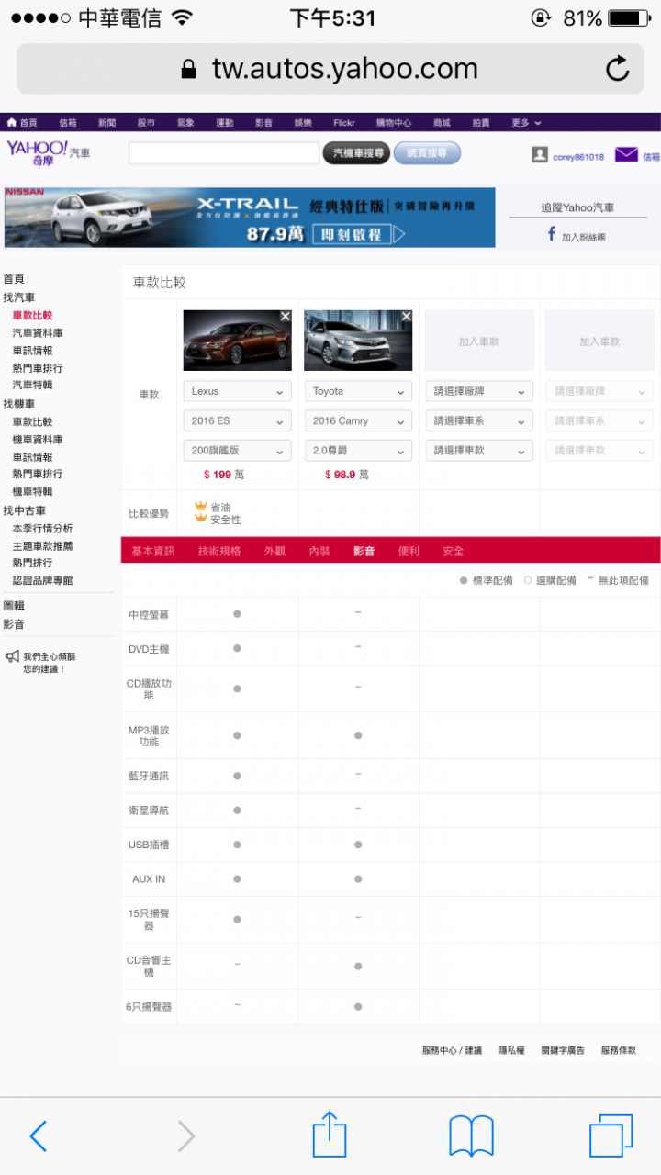
Task: Open the Safari share sheet icon
Action: 330,1135
